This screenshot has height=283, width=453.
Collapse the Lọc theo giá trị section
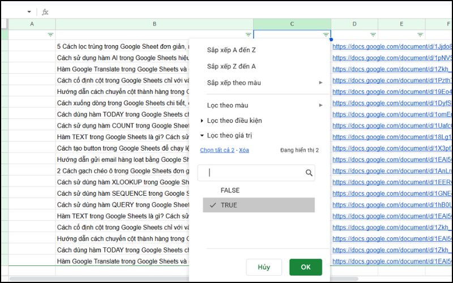point(226,135)
